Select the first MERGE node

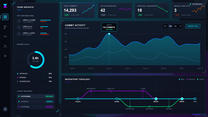tap(156, 99)
